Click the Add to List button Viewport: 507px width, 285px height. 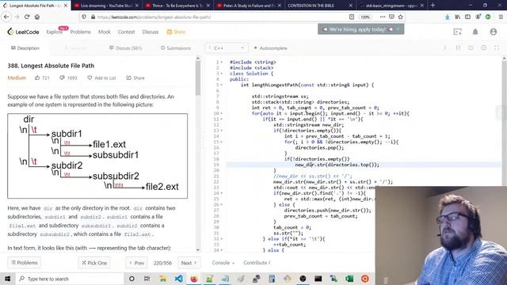(101, 78)
